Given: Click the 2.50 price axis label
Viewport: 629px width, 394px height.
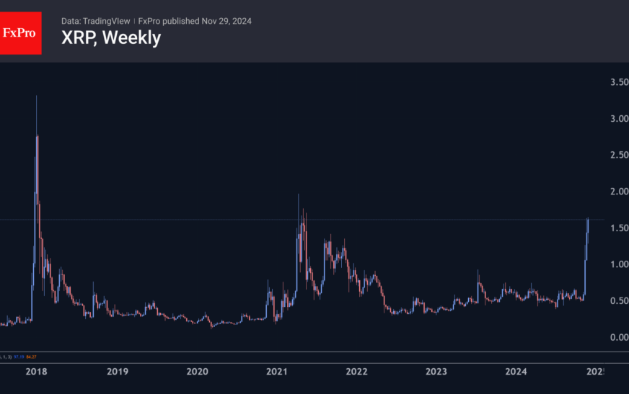Looking at the screenshot, I should [x=620, y=155].
